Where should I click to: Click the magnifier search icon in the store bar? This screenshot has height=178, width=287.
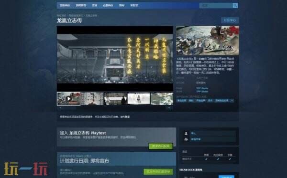click(x=235, y=5)
